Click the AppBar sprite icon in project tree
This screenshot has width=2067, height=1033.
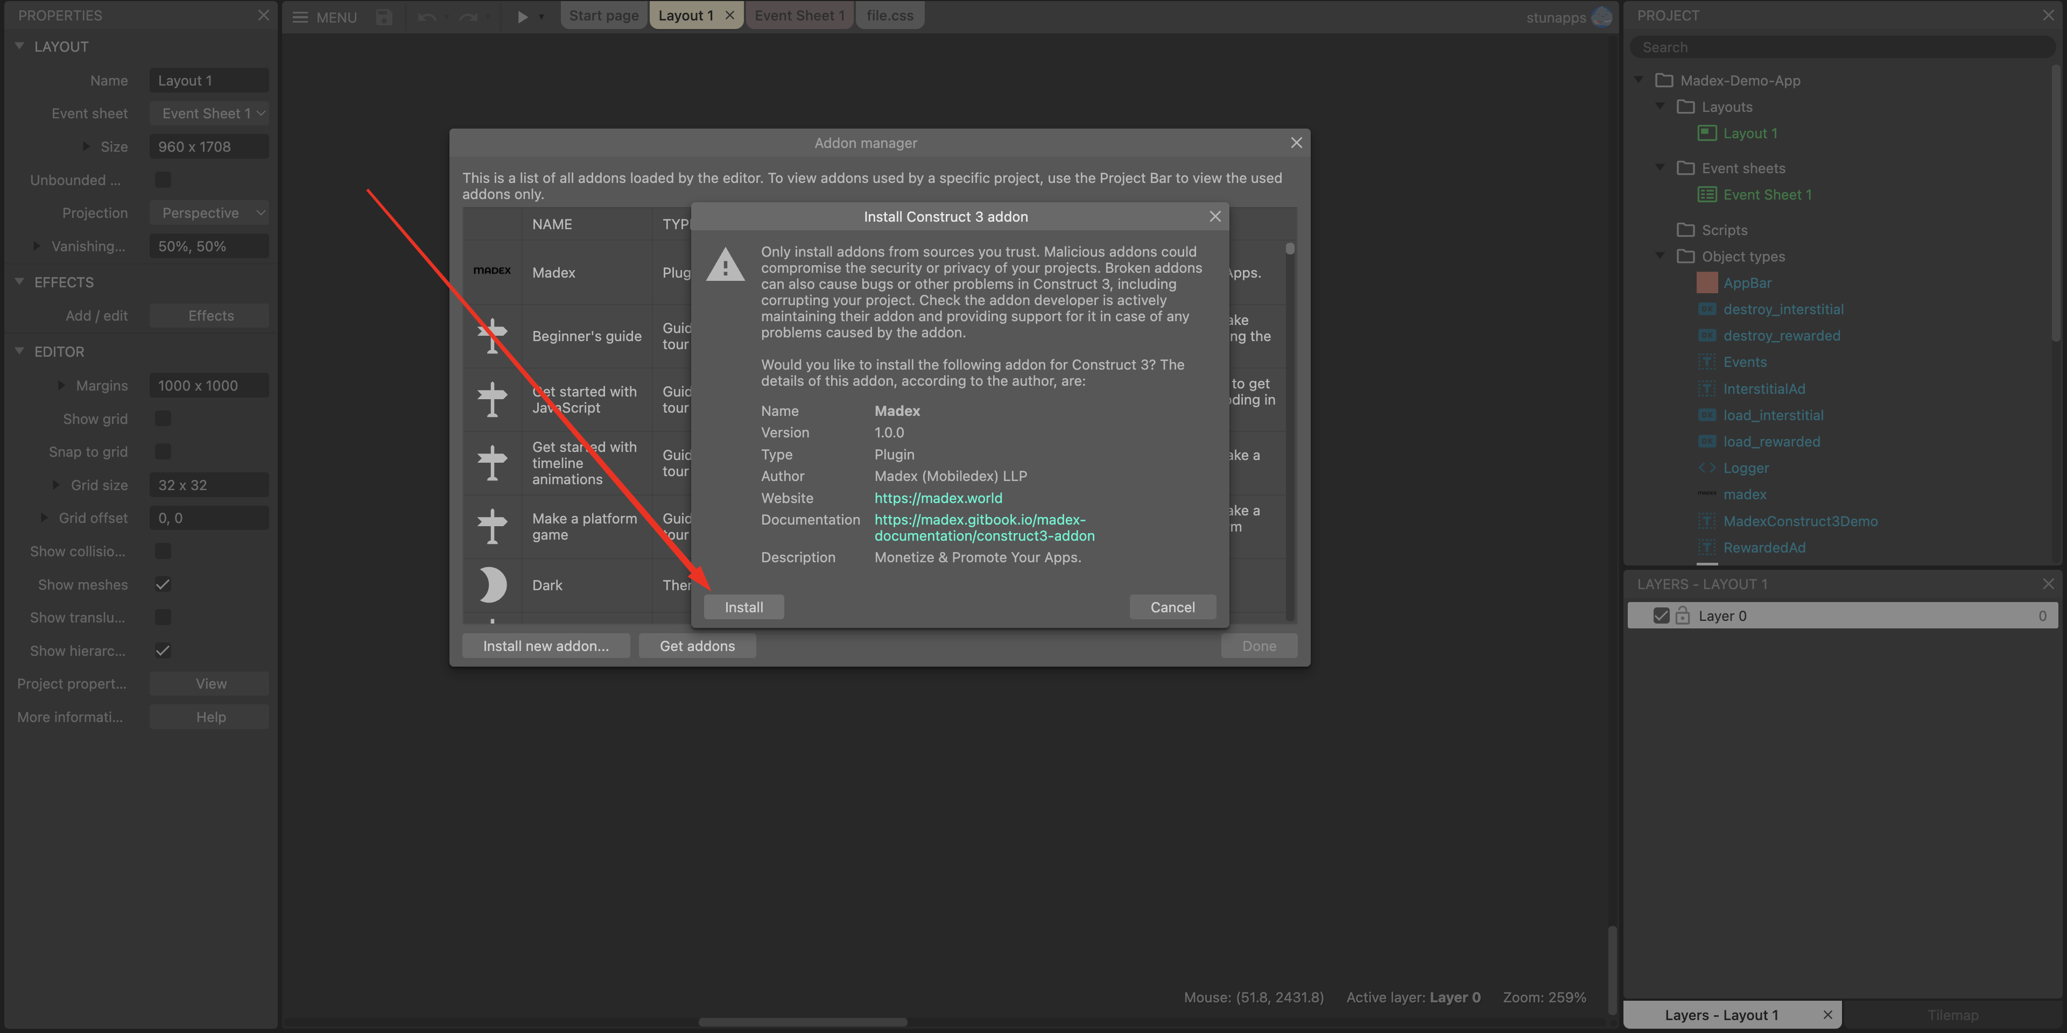point(1707,282)
